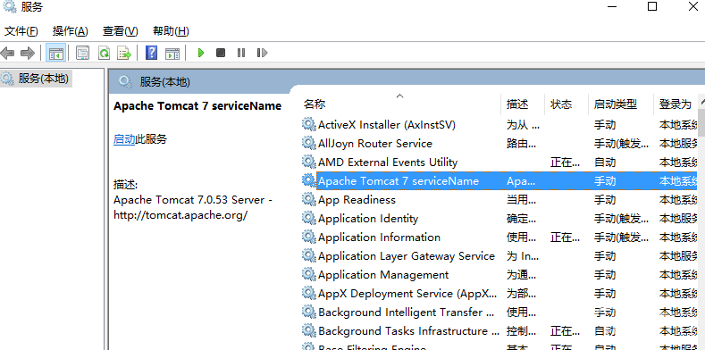
Task: Toggle the Show/Hide Action Pane icon
Action: point(172,53)
